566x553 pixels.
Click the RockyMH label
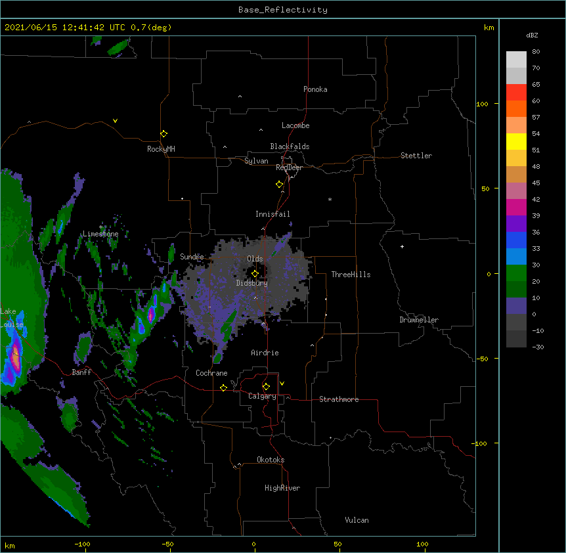[161, 149]
